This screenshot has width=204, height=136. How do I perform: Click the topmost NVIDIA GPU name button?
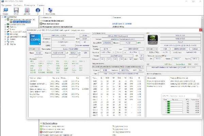(x=180, y=35)
